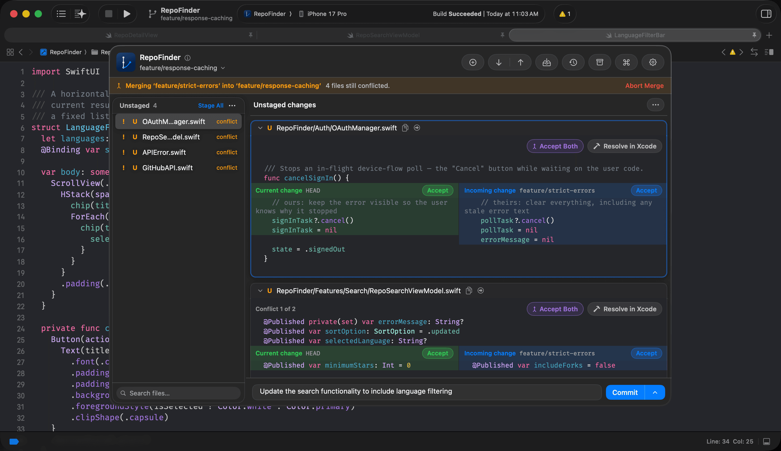Toggle the inspector panel icon

click(x=766, y=14)
